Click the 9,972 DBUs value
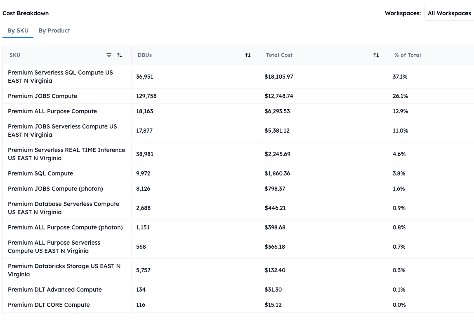Viewport: 474px width, 320px height. pos(143,173)
